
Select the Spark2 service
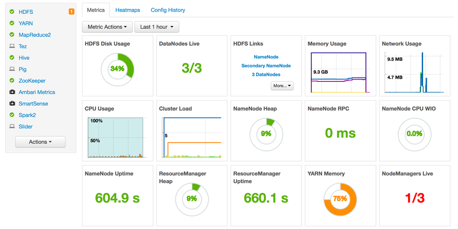(x=27, y=115)
